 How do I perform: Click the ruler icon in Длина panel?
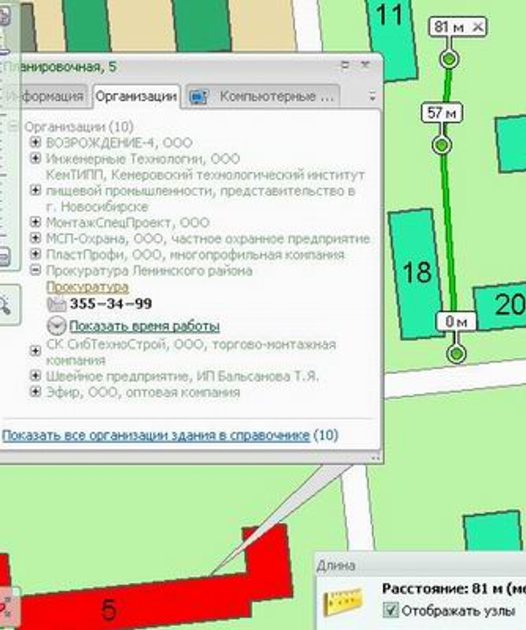click(343, 602)
